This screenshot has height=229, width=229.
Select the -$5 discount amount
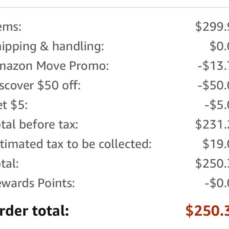click(x=217, y=105)
